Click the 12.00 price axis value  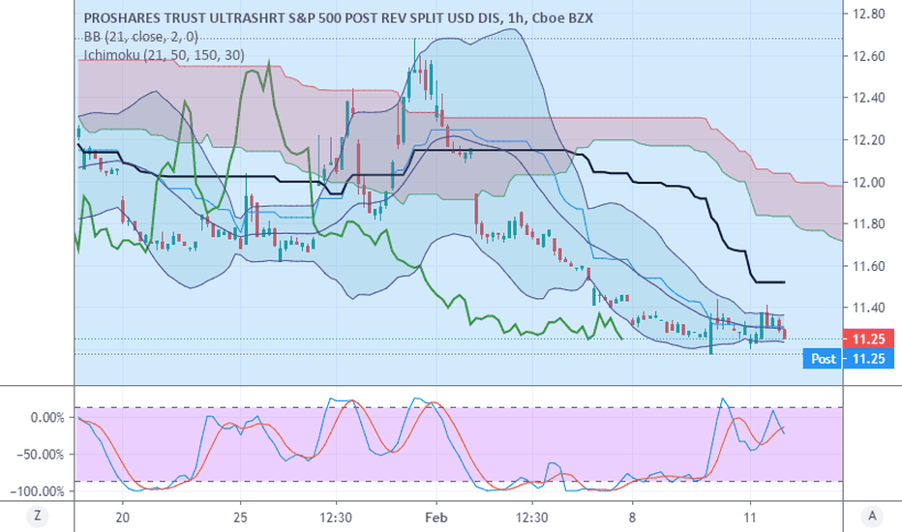(869, 182)
